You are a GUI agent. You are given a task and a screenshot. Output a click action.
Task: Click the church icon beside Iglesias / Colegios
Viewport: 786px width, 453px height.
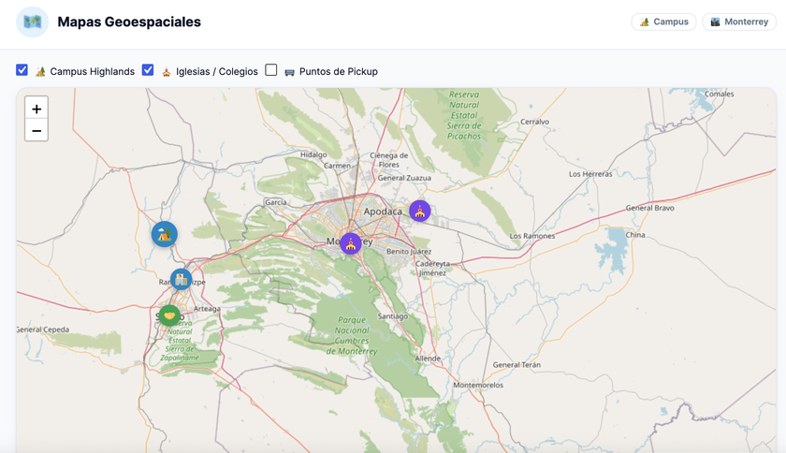click(167, 72)
